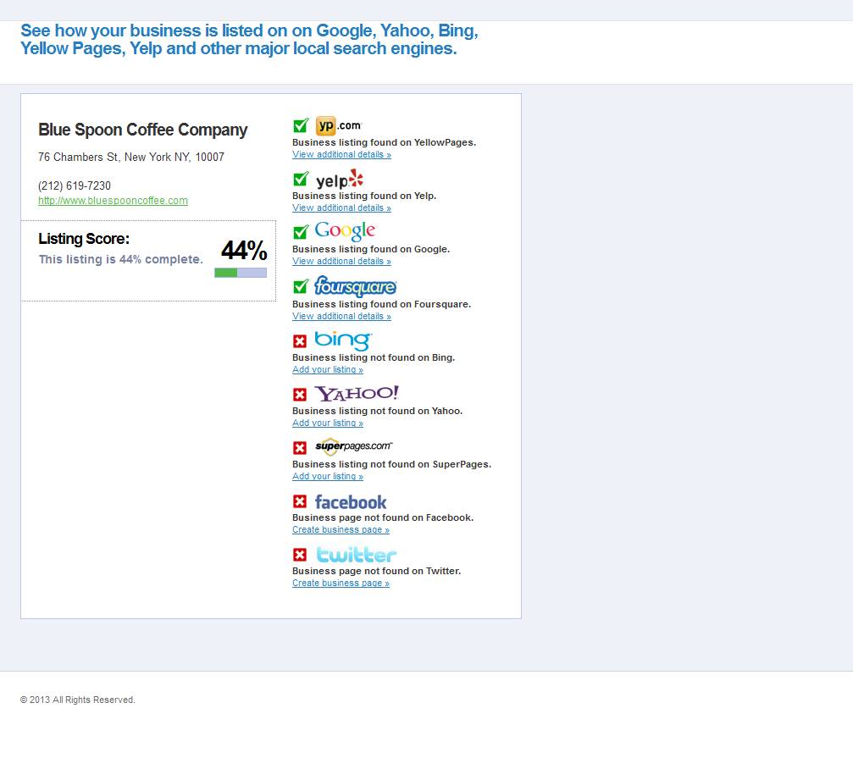Click 'Add your listing' under Yahoo
Screen dimensions: 853x769
(x=328, y=423)
